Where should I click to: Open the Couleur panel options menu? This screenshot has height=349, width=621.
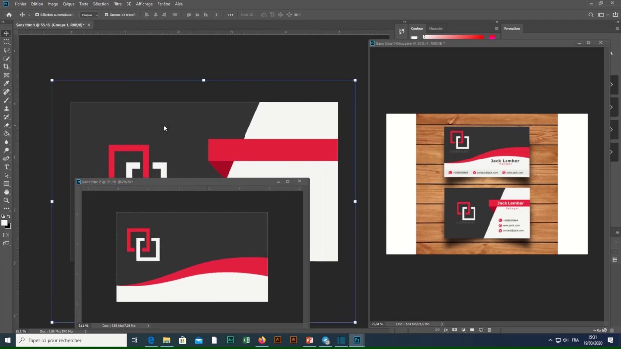496,28
